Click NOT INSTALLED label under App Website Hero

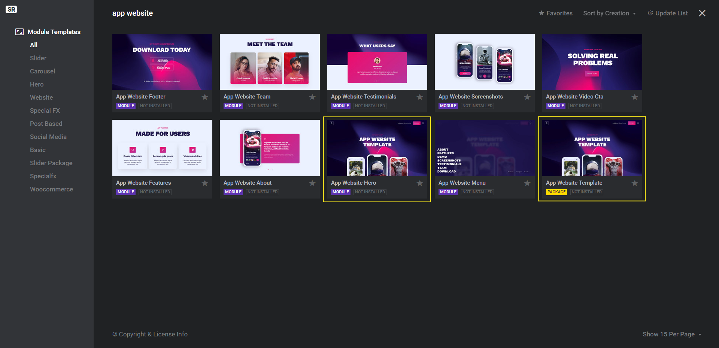pyautogui.click(x=370, y=192)
